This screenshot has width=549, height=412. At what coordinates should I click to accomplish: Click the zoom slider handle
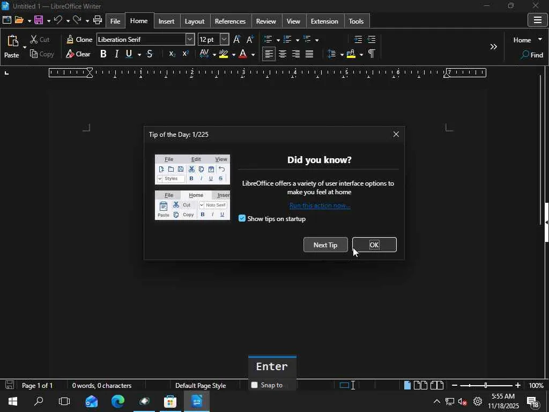[485, 385]
